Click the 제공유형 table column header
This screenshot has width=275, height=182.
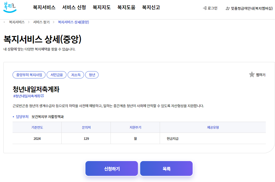(213, 127)
